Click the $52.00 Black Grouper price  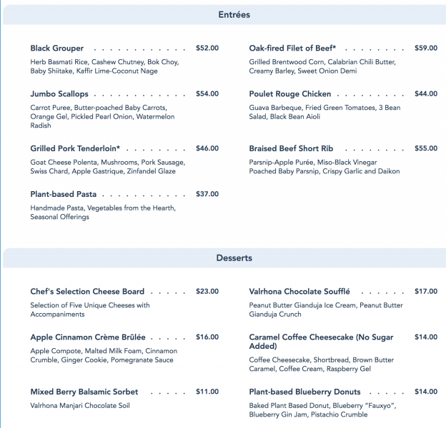tap(207, 49)
